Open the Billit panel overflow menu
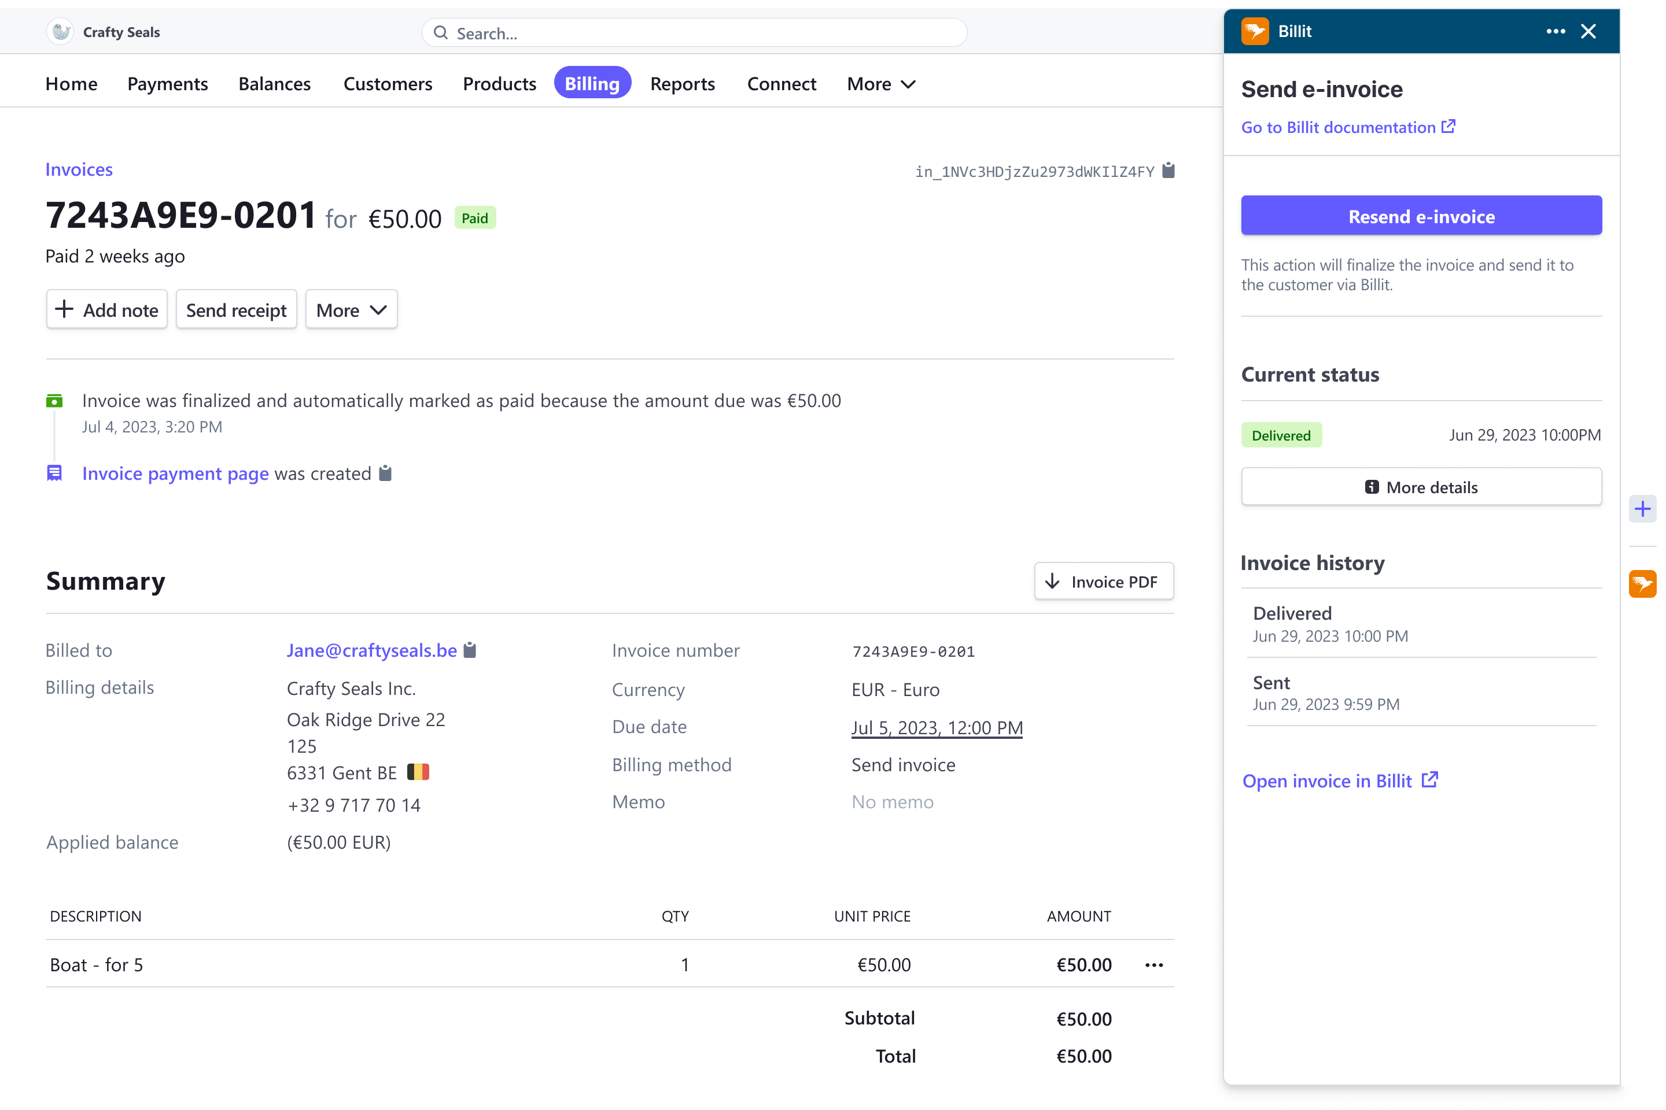 1555,31
